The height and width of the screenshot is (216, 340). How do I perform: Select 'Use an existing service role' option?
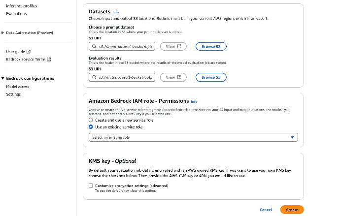[91, 127]
